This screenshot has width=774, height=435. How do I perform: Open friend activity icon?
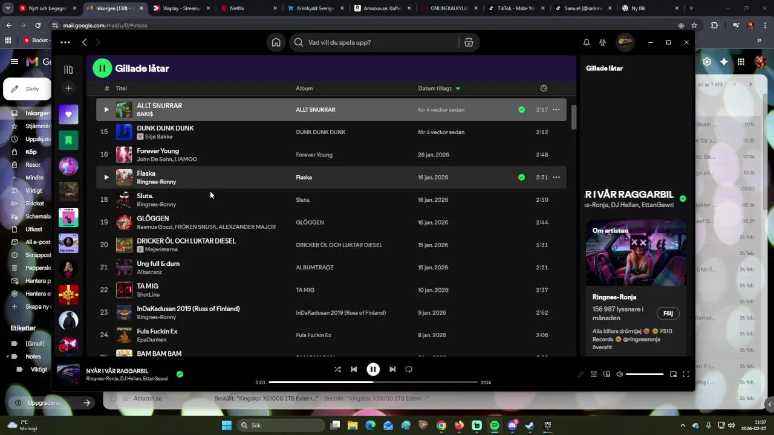602,42
